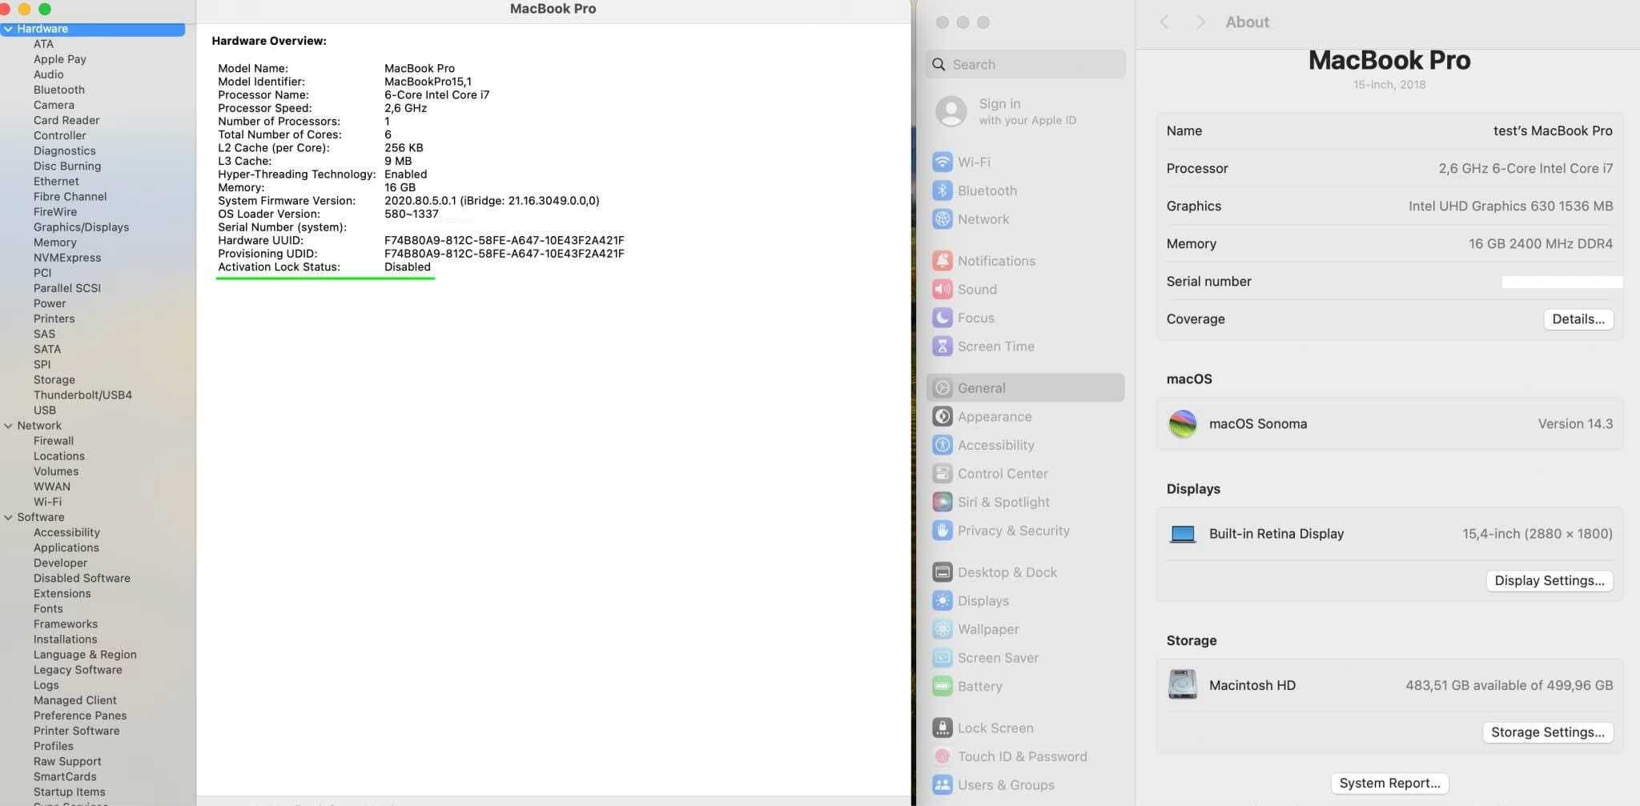This screenshot has height=806, width=1640.
Task: Sign in with your Apple ID
Action: tap(1027, 111)
